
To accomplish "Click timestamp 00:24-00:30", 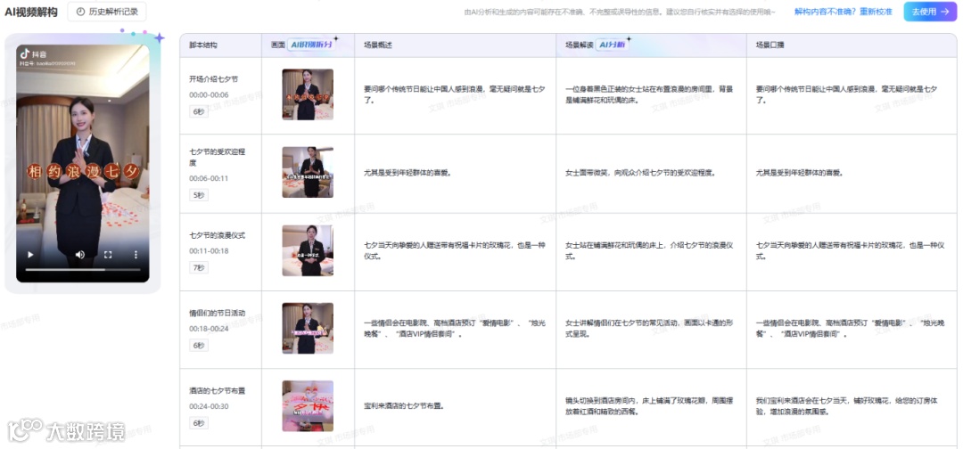I will (209, 406).
